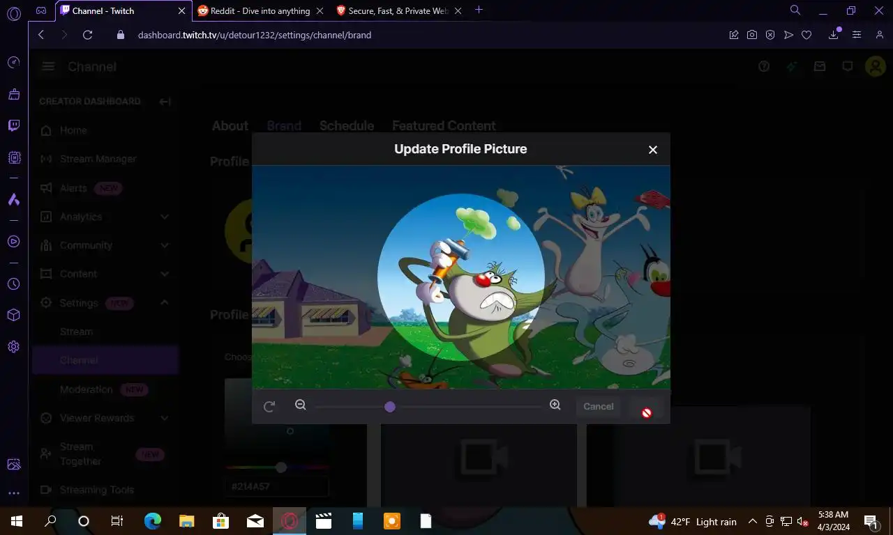The image size is (893, 535).
Task: Click the zoom in magnifier icon
Action: tap(555, 405)
